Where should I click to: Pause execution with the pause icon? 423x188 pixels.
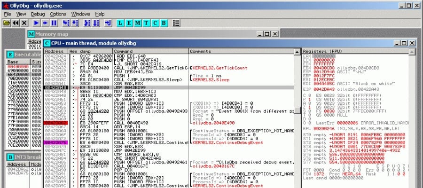click(54, 23)
